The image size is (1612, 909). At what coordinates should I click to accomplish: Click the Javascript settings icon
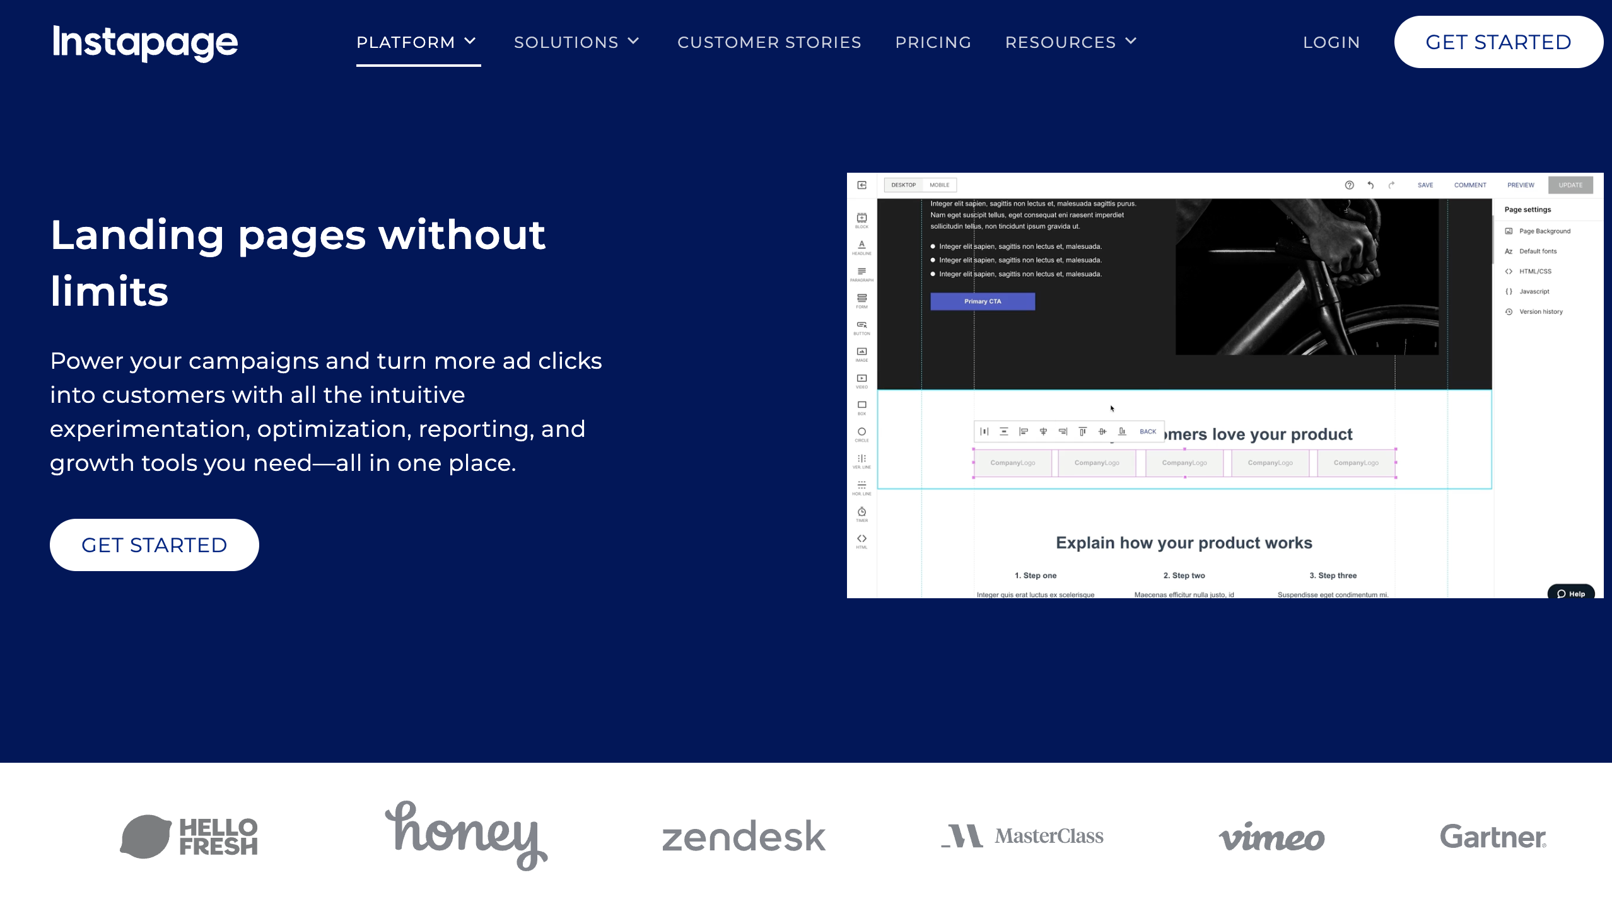(x=1509, y=291)
